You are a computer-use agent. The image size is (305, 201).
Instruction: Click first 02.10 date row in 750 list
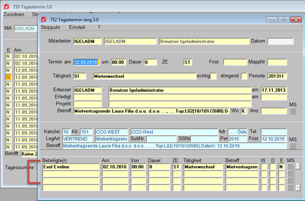tap(25, 56)
